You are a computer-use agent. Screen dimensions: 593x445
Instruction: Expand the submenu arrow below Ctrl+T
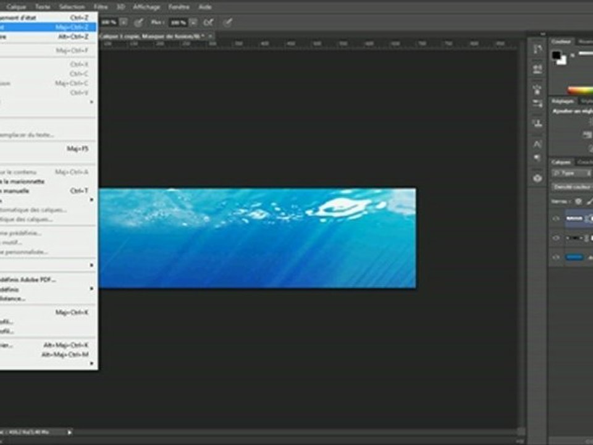point(91,200)
